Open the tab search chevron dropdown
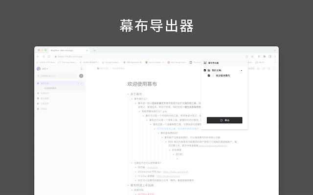 (x=275, y=51)
